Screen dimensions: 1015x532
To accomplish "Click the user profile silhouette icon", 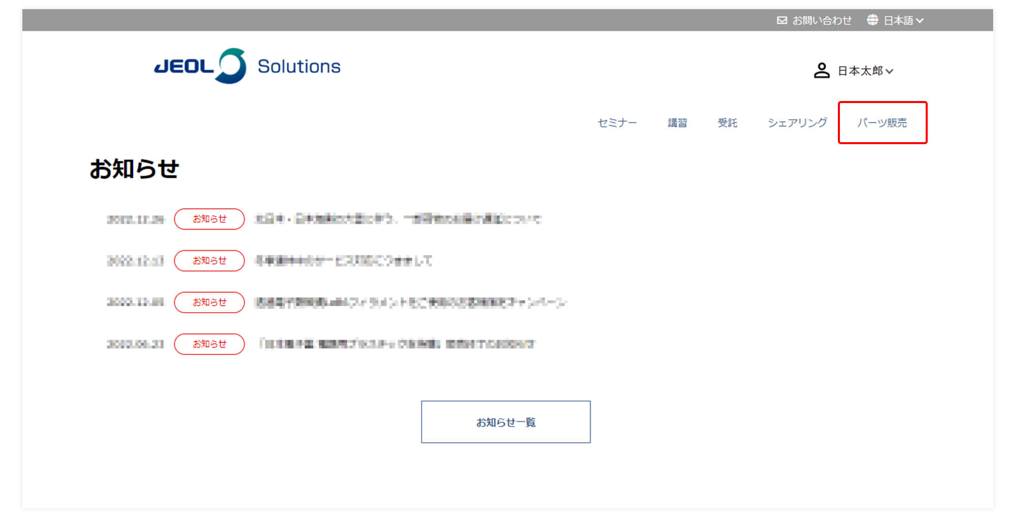I will coord(821,71).
